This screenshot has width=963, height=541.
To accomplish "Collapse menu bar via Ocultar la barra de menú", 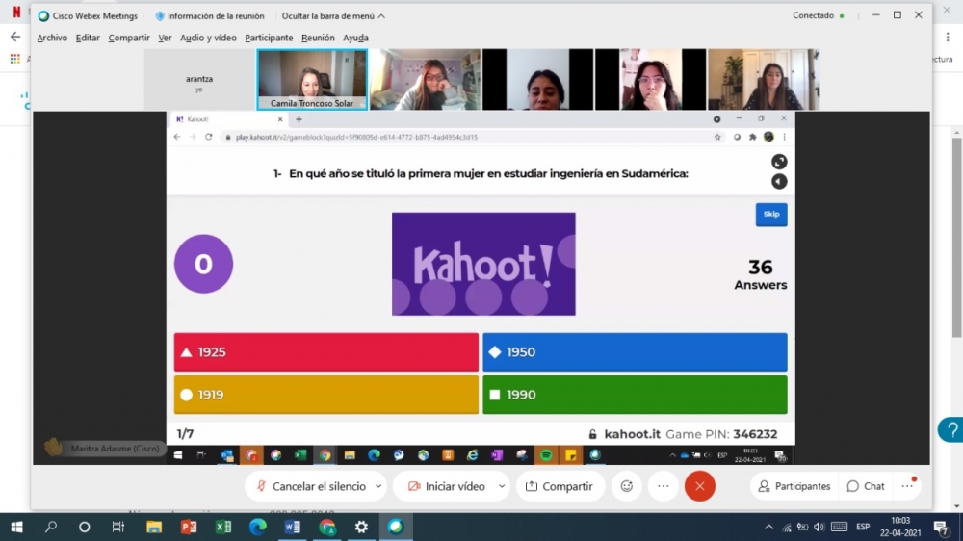I will (x=333, y=16).
